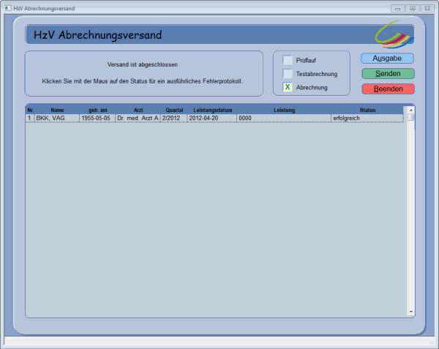Uncheck the Abrechnung checkbox
The image size is (439, 349).
(x=288, y=88)
